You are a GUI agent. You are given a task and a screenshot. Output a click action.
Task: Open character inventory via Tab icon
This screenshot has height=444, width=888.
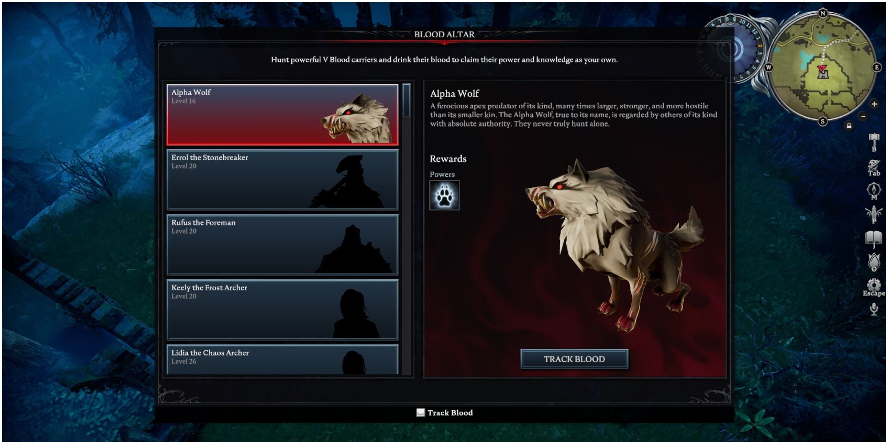(874, 168)
